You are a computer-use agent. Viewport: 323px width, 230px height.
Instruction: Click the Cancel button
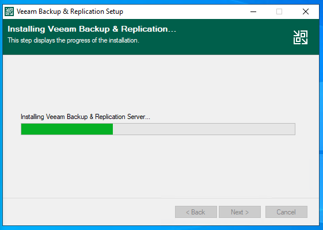tap(286, 212)
